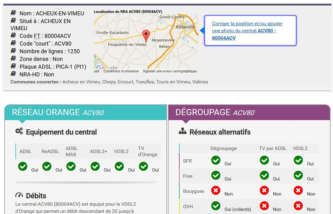This screenshot has width=333, height=214.
Task: Click the Débits heading
Action: point(36,196)
